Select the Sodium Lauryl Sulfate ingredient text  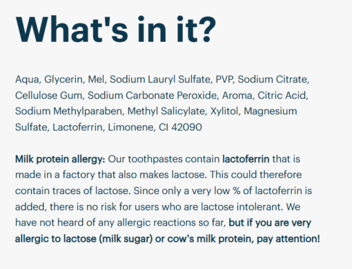point(161,79)
